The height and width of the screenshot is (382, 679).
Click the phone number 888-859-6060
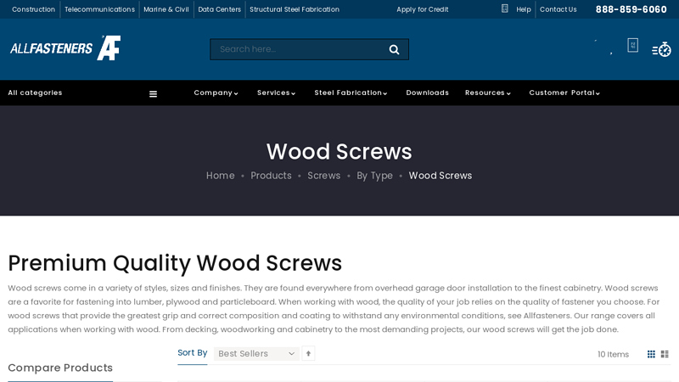631,9
